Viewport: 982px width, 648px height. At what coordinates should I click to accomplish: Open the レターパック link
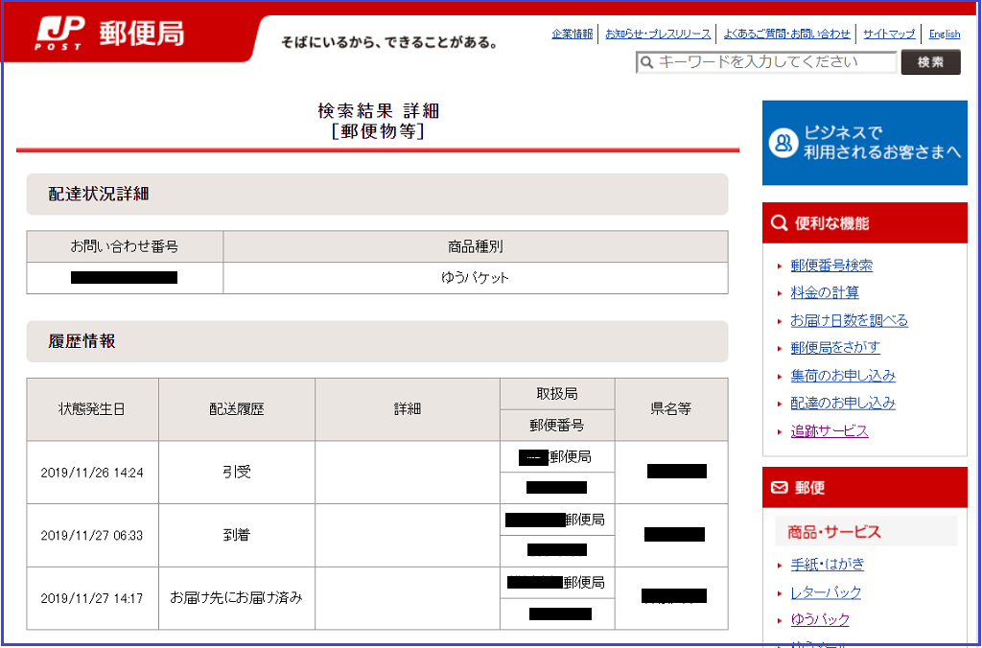pyautogui.click(x=826, y=592)
